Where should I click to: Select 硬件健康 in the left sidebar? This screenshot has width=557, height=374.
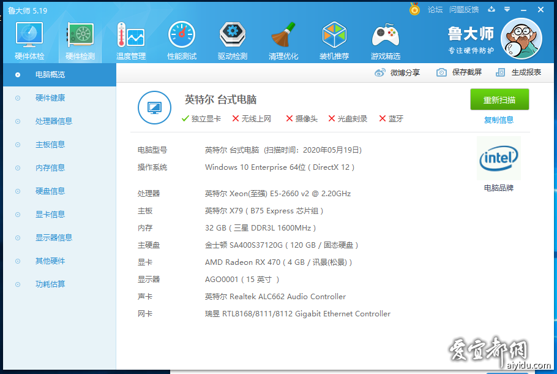click(50, 98)
